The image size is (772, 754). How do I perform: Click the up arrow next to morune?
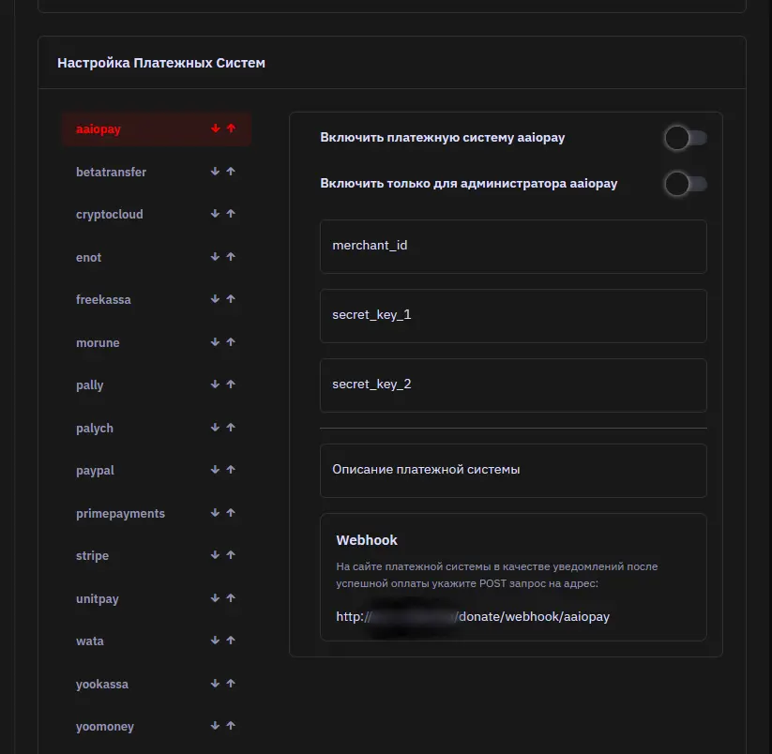(231, 342)
